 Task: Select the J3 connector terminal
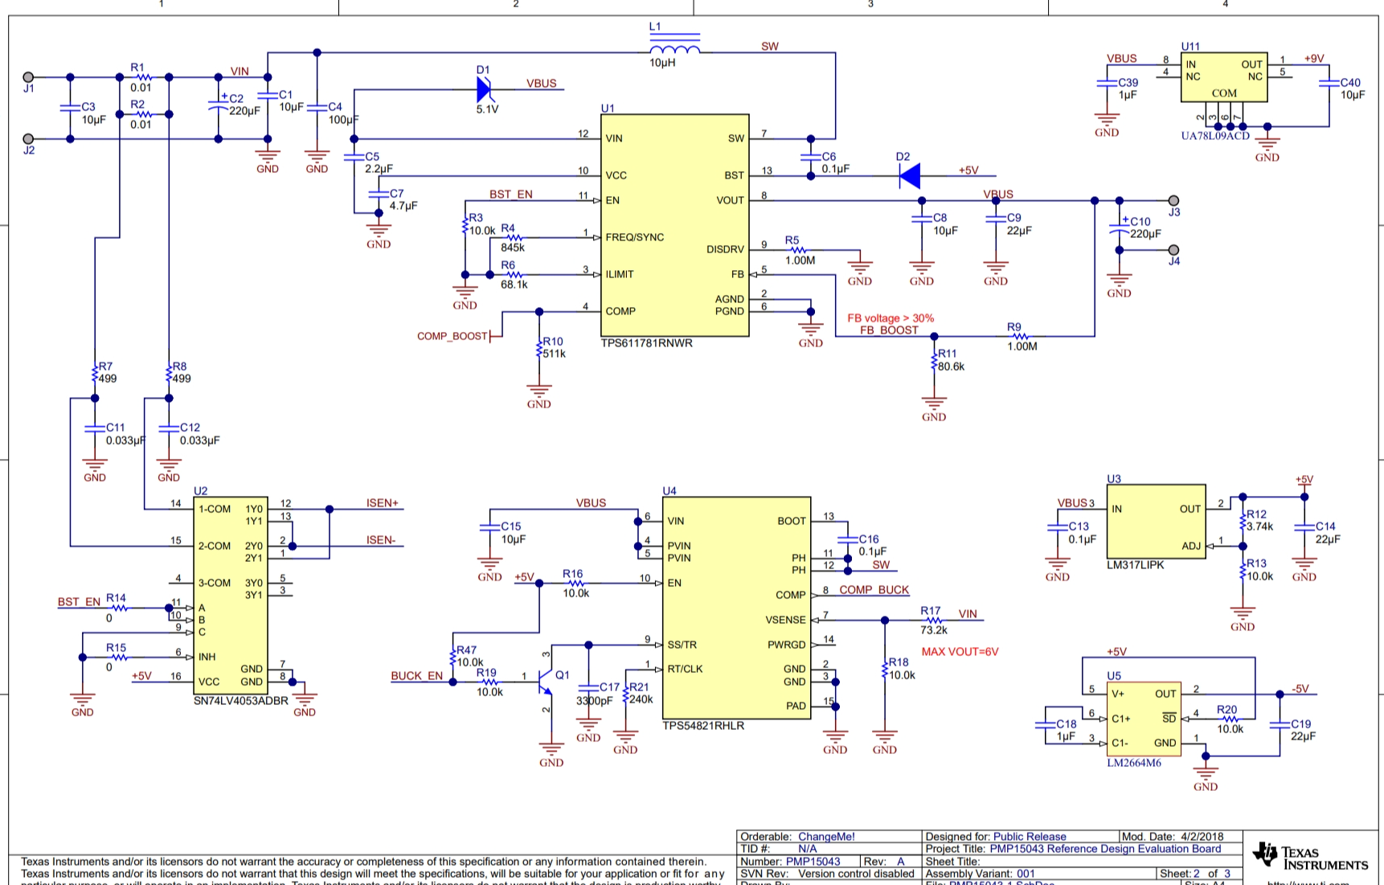(x=1173, y=200)
